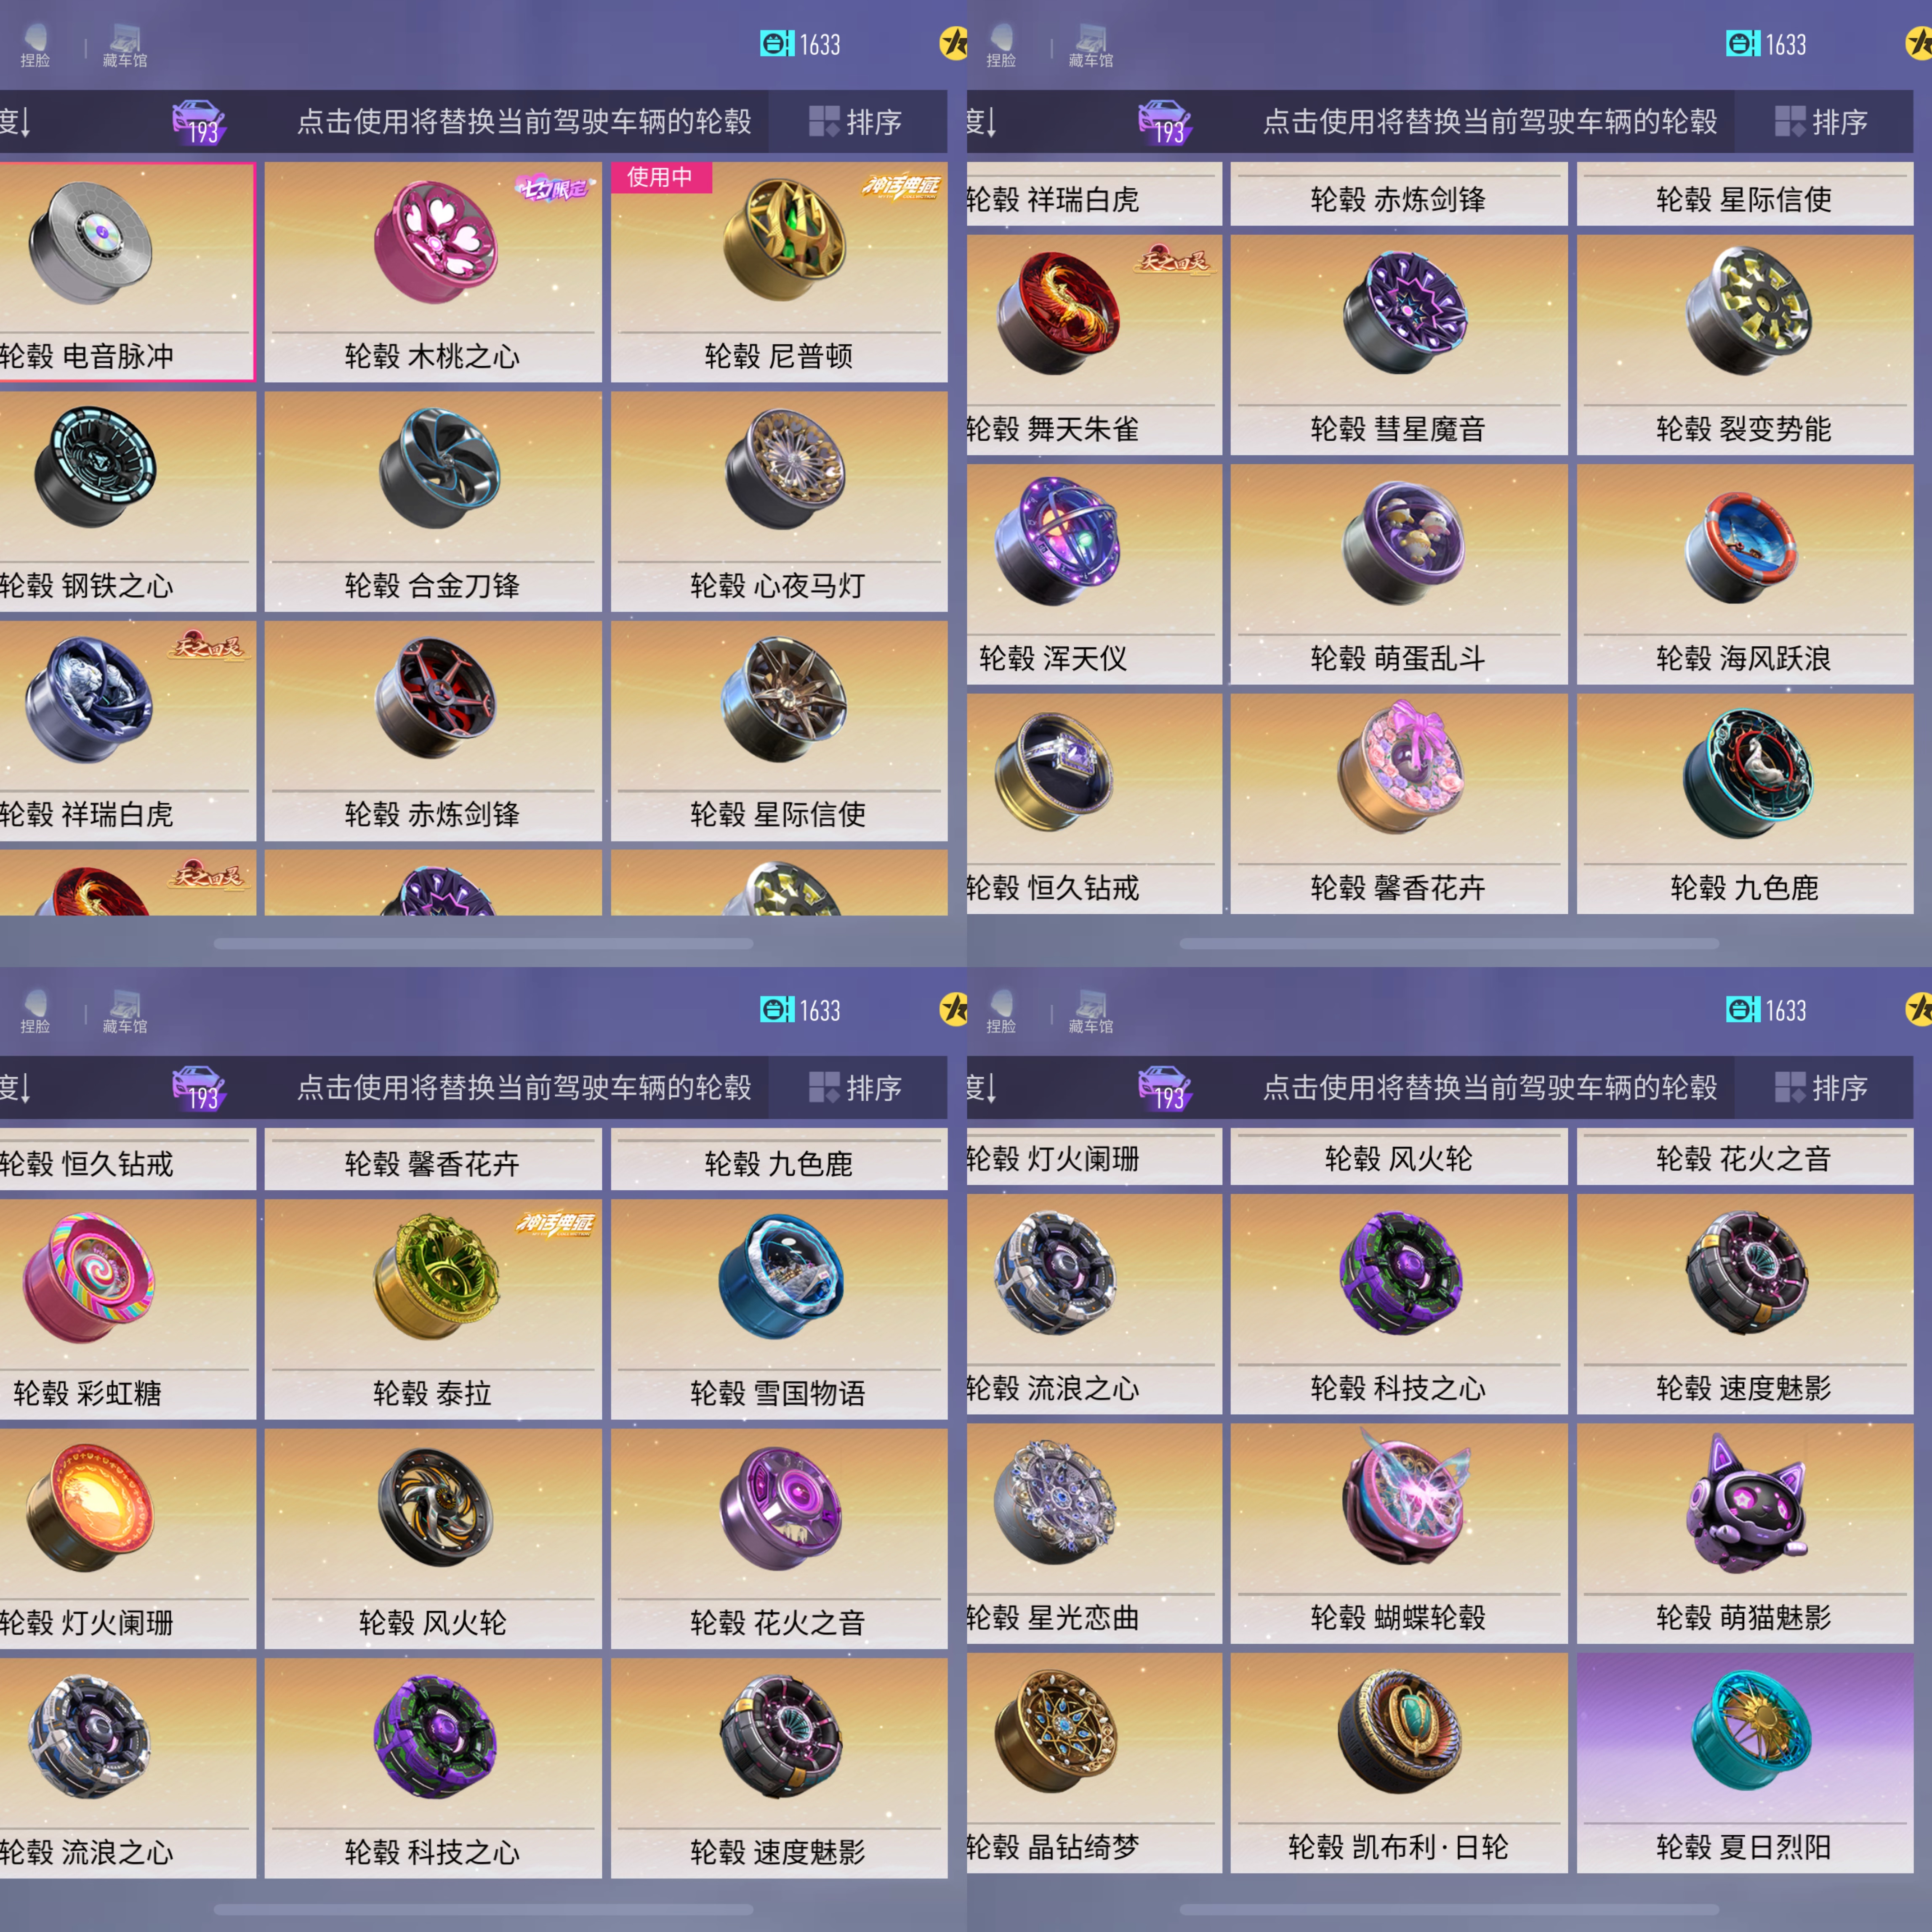The height and width of the screenshot is (1932, 1932).
Task: Select the 电音脉冲 wheel hub
Action: click(x=127, y=272)
